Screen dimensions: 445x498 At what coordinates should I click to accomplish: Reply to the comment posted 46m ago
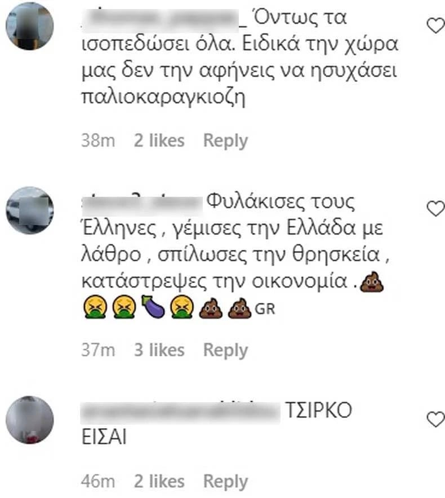click(x=225, y=482)
